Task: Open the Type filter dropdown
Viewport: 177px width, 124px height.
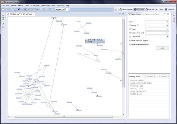Action: coord(167,29)
